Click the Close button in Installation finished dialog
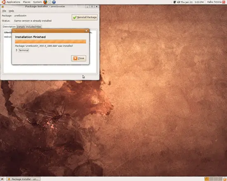Screen dimensions: 227x181 [78, 58]
